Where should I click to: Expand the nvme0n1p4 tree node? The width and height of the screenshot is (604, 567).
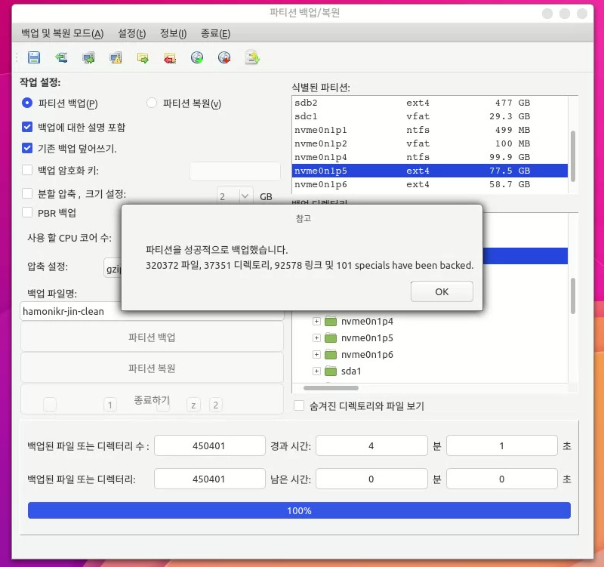[317, 321]
